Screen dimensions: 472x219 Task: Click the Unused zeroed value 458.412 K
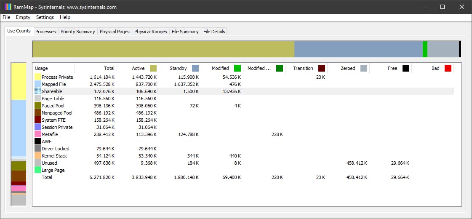(x=357, y=163)
